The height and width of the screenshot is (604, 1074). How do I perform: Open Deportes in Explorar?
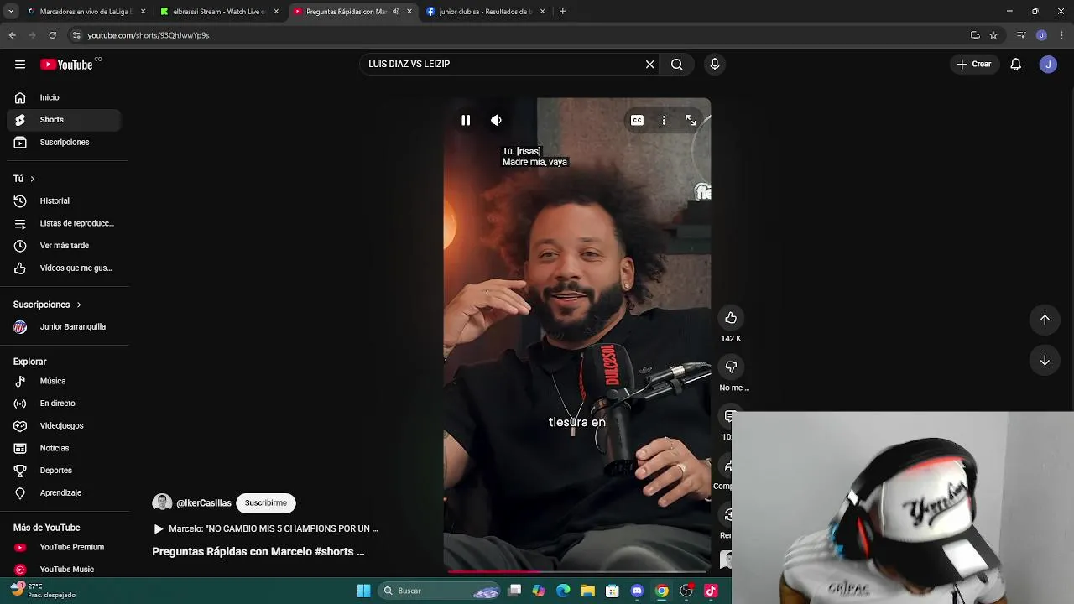point(64,471)
